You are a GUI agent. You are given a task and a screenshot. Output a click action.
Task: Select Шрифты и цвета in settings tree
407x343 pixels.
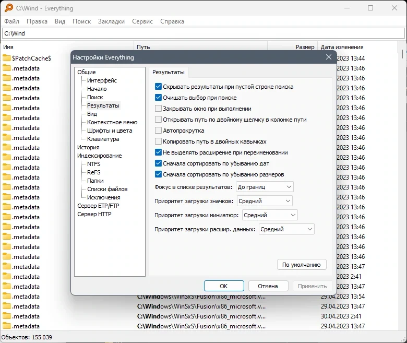(x=110, y=131)
